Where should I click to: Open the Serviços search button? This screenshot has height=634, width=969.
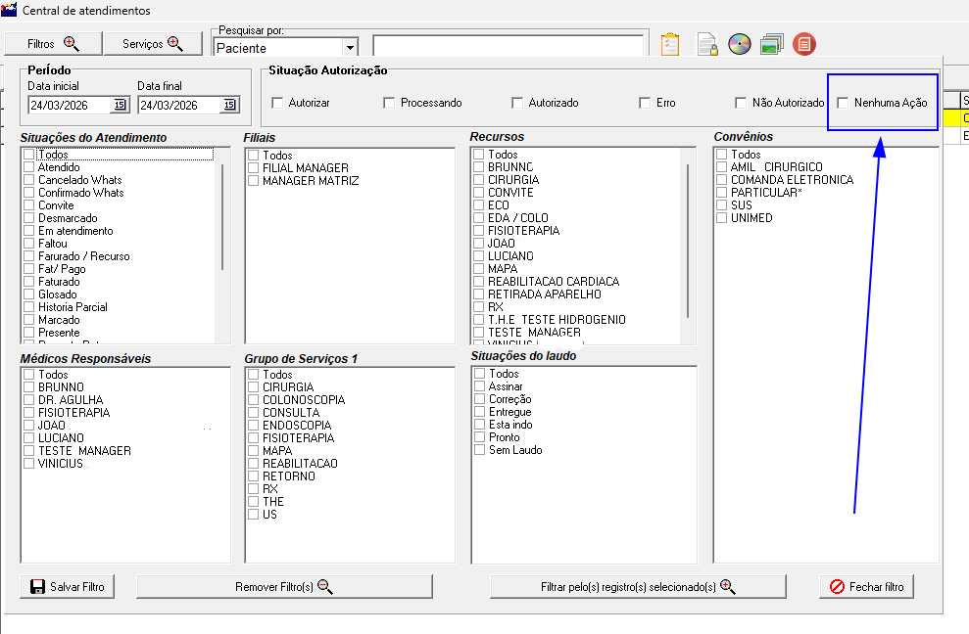coord(154,44)
